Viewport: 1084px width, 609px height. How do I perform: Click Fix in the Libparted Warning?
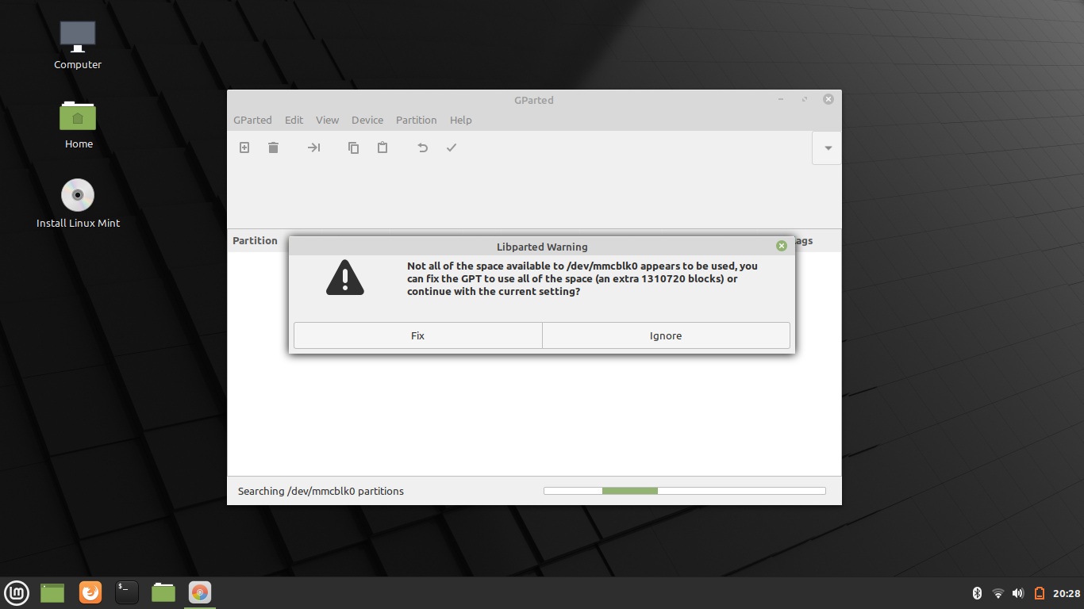tap(418, 335)
